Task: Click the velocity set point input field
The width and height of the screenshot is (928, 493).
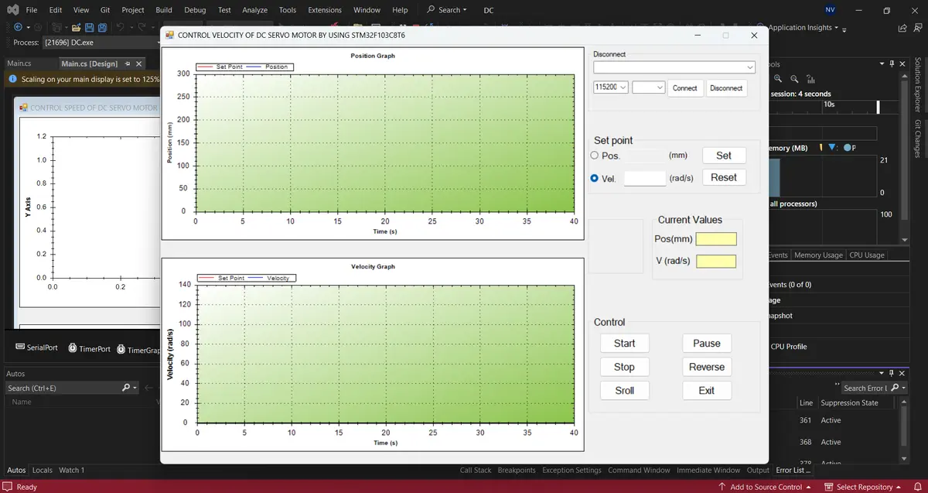Action: [x=645, y=178]
